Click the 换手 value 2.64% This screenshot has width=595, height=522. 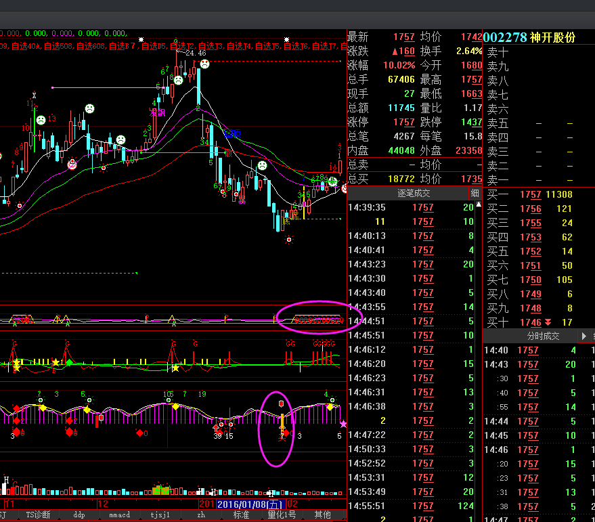pos(469,51)
